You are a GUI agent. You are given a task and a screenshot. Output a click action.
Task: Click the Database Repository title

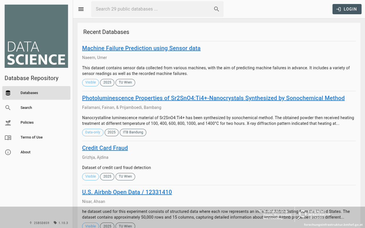pyautogui.click(x=31, y=78)
